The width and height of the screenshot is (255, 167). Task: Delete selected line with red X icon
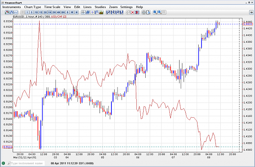coord(133,12)
